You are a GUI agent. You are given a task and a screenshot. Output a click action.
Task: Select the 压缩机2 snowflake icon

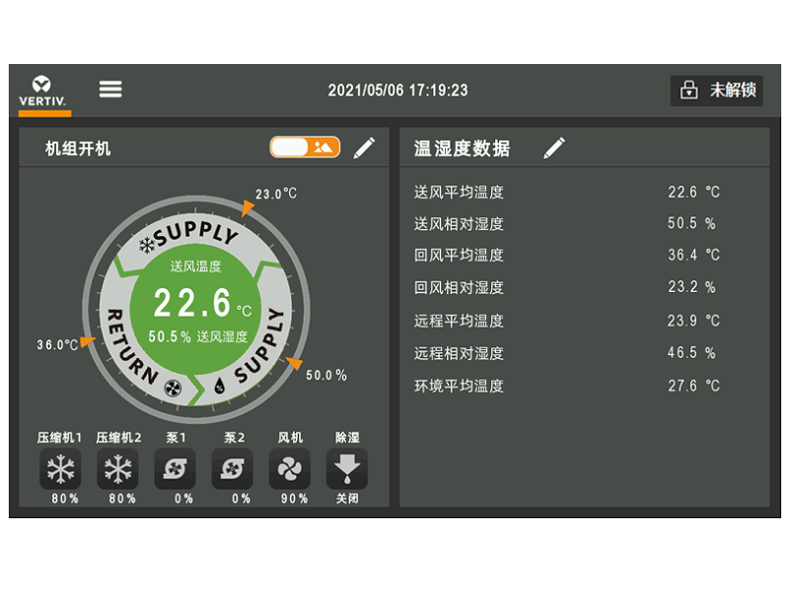(x=117, y=469)
